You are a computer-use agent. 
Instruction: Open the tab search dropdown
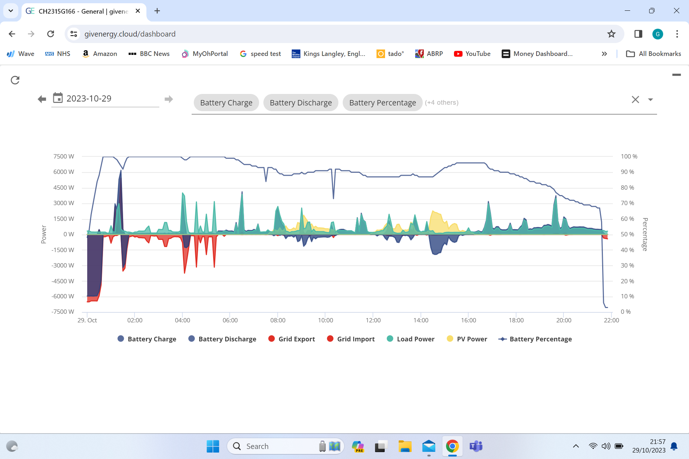coord(11,11)
